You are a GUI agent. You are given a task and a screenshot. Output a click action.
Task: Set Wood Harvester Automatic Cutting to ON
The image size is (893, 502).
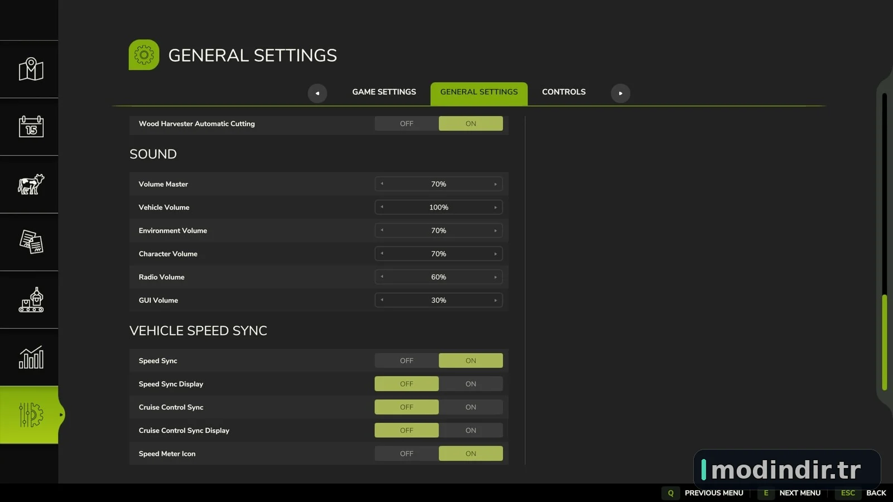(x=470, y=124)
